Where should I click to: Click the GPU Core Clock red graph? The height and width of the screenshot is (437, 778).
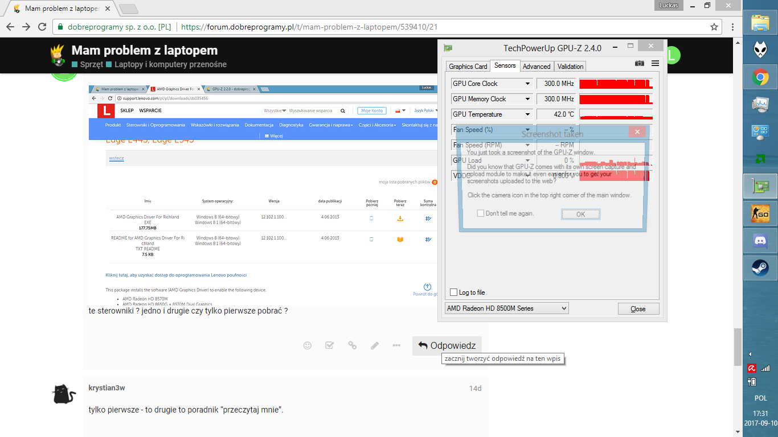pos(616,84)
